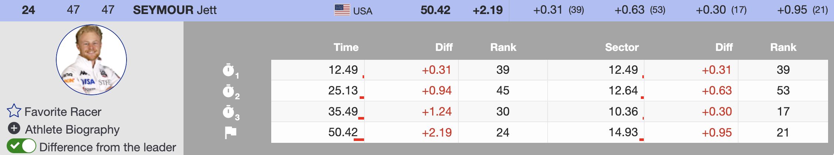Click the second intermediate stopwatch icon
834x155 pixels.
(x=229, y=91)
